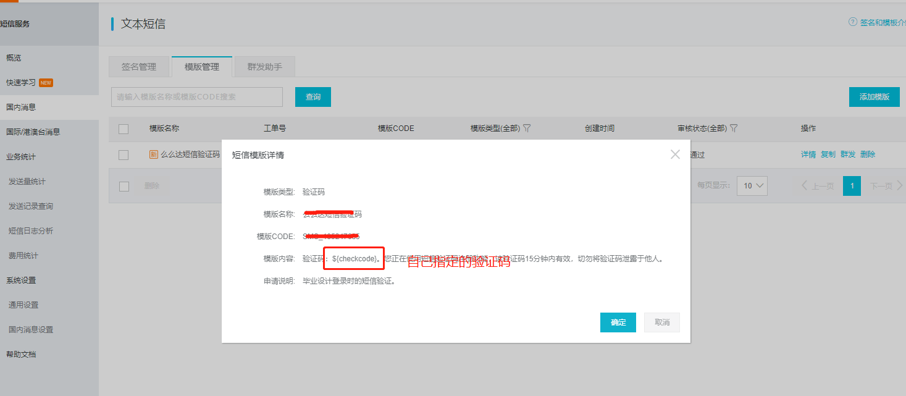Screen dimensions: 906x396
Task: Check the 么么达短信验证码 row checkbox
Action: pyautogui.click(x=124, y=155)
